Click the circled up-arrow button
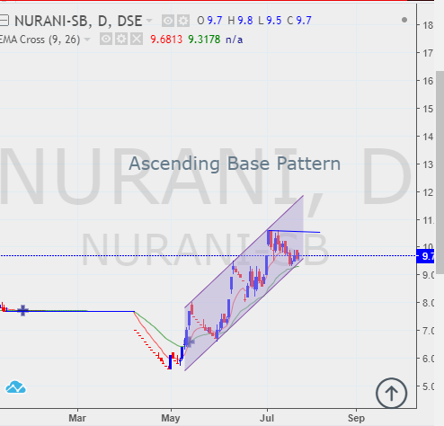Viewport: 444px width, 426px height. click(391, 393)
